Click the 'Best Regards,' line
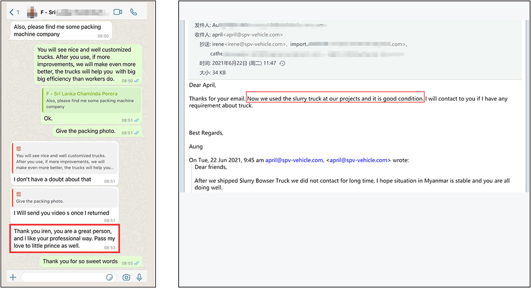The height and width of the screenshot is (288, 531). (206, 133)
